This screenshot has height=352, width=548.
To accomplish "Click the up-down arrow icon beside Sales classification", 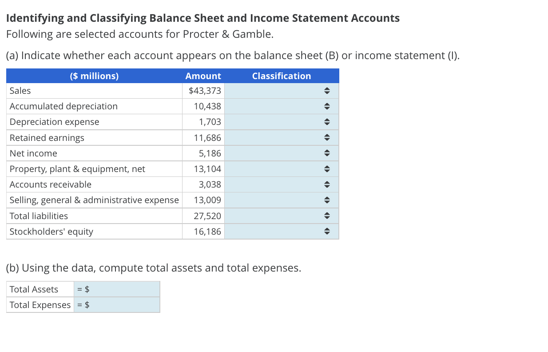I will coord(327,91).
